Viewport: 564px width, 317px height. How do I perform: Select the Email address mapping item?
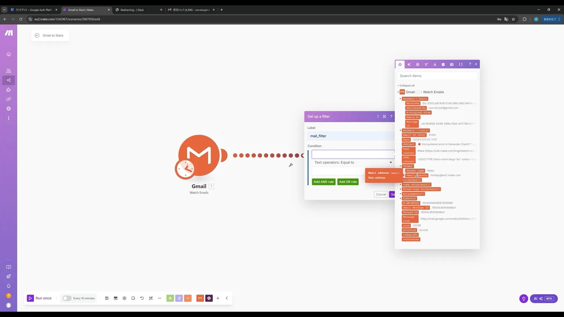click(x=417, y=175)
